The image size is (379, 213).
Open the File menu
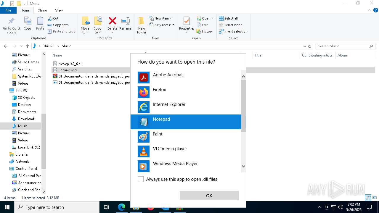pos(8,10)
